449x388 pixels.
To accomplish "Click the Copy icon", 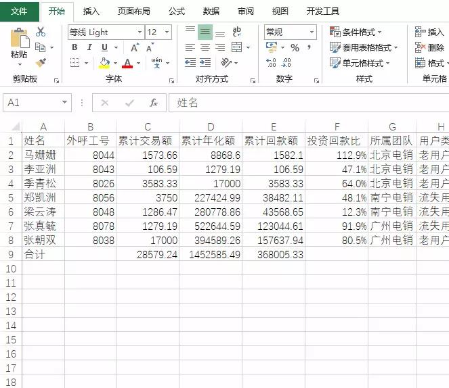I will pos(41,47).
